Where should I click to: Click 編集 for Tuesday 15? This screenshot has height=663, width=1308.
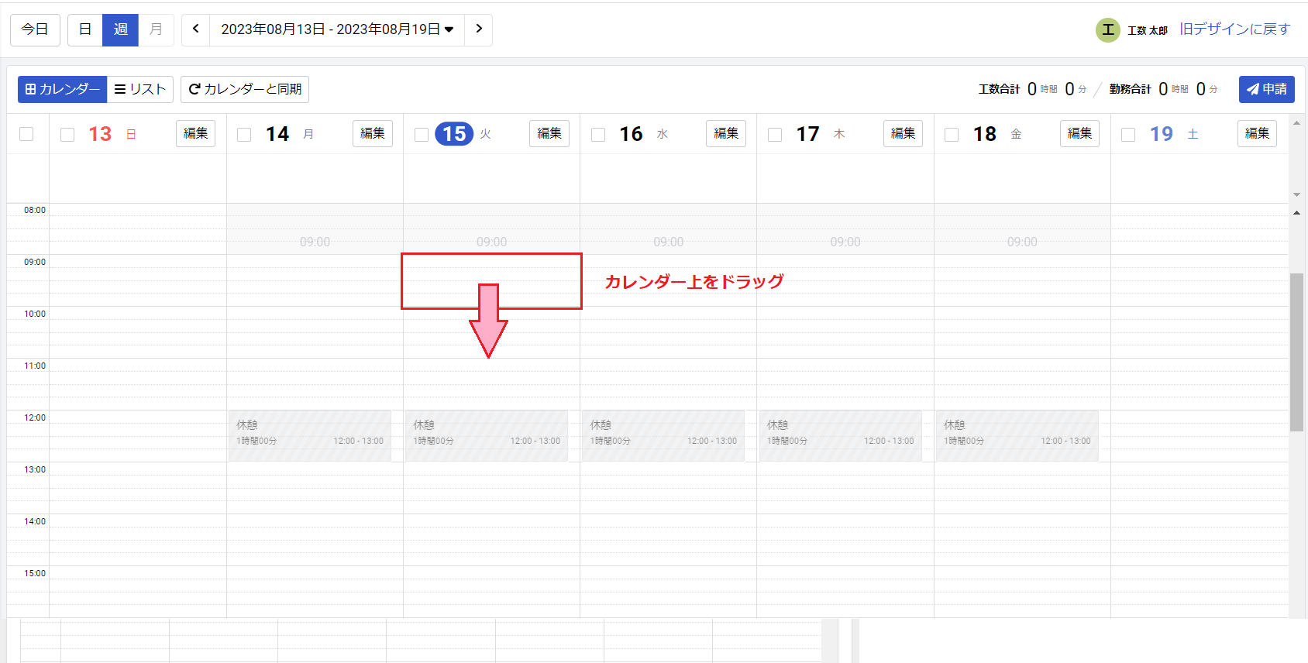(x=549, y=133)
